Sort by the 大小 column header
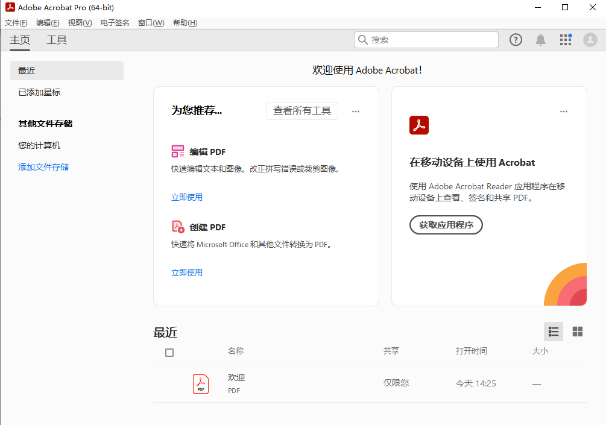The width and height of the screenshot is (606, 425). tap(540, 351)
